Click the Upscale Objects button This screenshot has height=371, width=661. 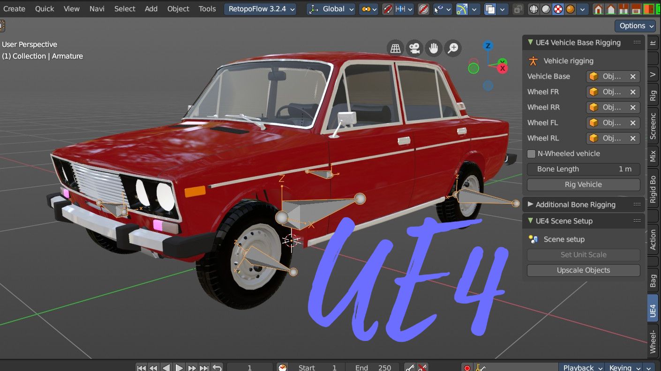click(583, 270)
